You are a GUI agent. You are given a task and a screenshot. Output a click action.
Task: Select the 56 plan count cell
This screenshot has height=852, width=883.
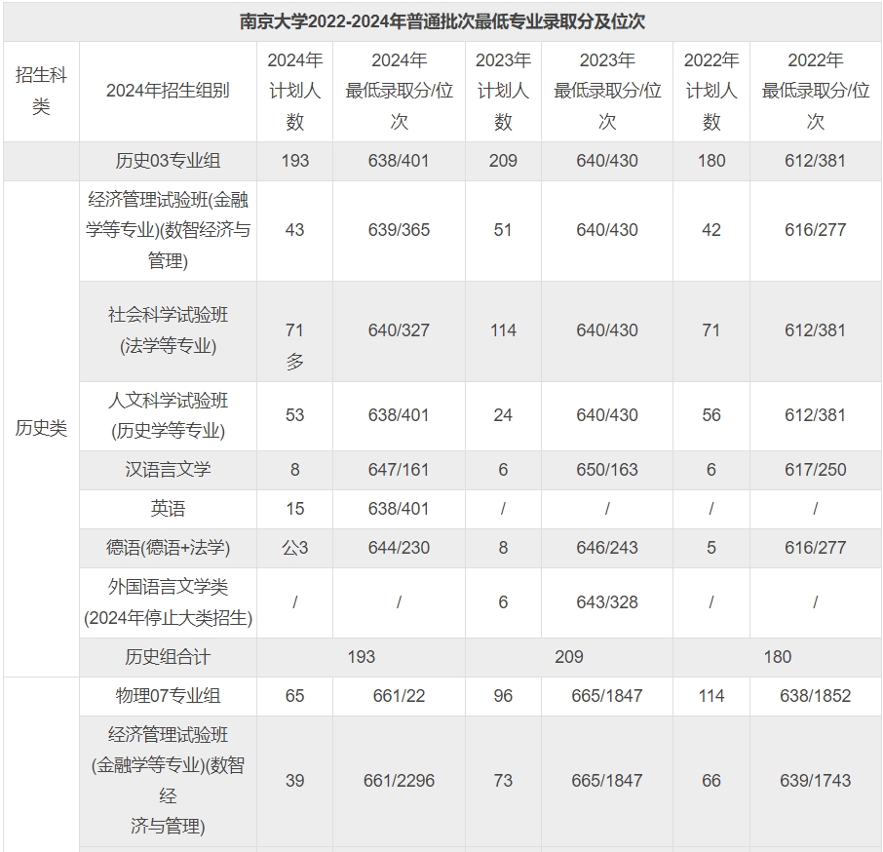point(711,415)
